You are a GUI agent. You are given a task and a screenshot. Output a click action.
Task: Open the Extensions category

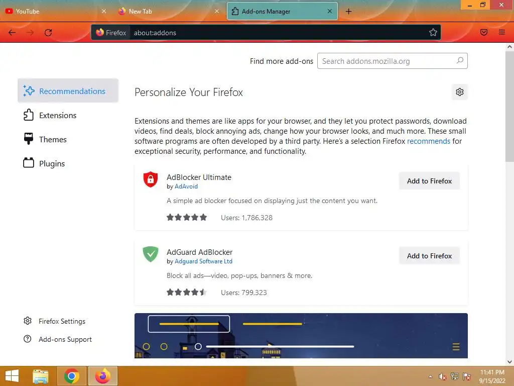coord(68,115)
